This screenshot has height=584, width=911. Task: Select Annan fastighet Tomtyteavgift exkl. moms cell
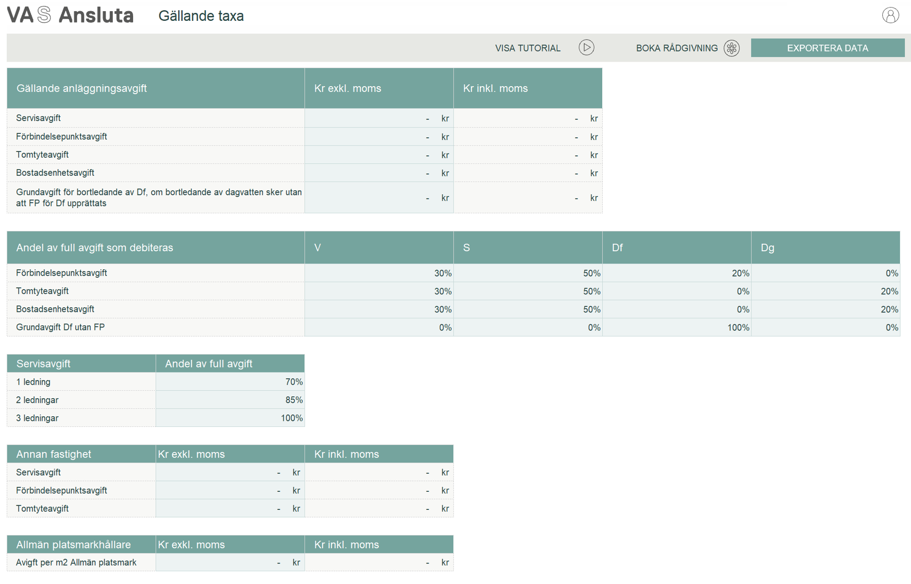coord(230,508)
